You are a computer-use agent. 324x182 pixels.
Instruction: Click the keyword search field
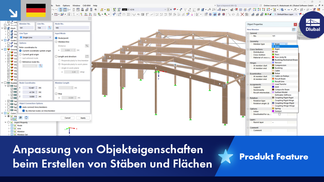click(237, 6)
